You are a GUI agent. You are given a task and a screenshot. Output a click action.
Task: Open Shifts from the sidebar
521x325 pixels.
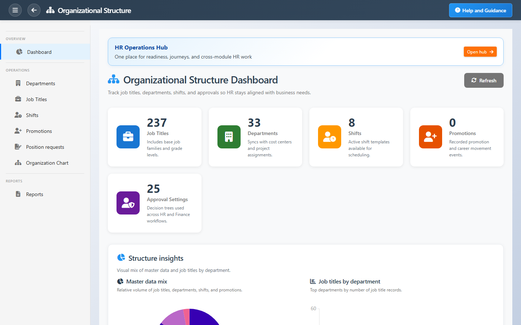coord(45,115)
